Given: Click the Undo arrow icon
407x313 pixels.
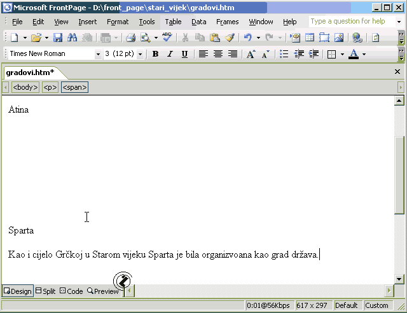Looking at the screenshot, I should [247, 38].
